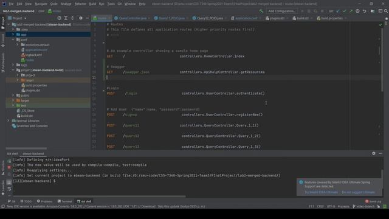This screenshot has height=219, width=389.
Task: Select build.sbt in project tree root
Action: click(27, 116)
